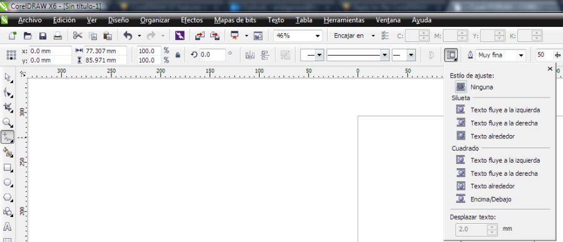Select the Shape tool
563x242 pixels.
tap(8, 93)
